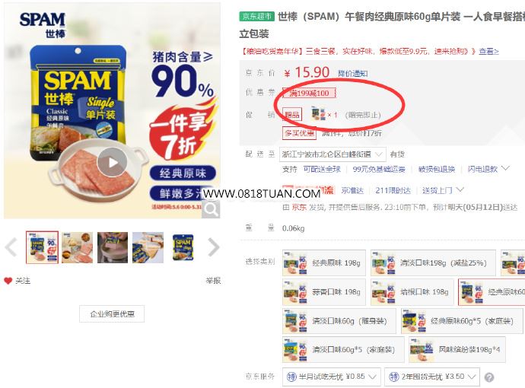
Task: Play the product video
Action: 112,162
